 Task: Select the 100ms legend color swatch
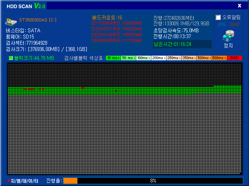click(144, 58)
